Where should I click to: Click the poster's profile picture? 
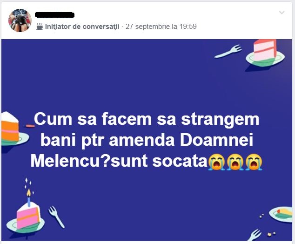pyautogui.click(x=20, y=20)
